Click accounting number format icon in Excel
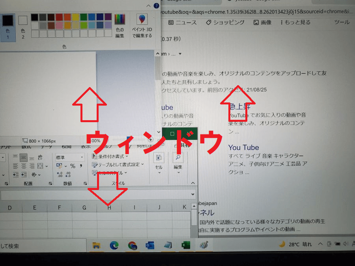 click(x=59, y=166)
